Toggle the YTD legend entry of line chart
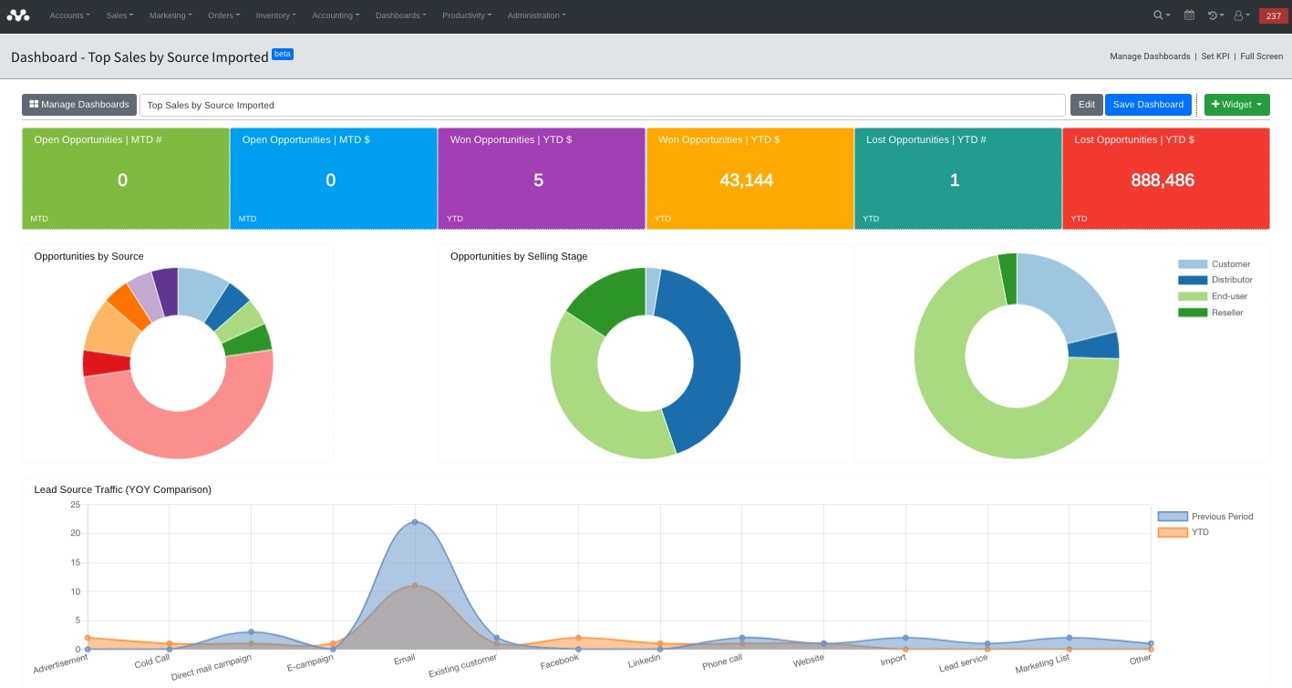Image resolution: width=1292 pixels, height=688 pixels. coord(1183,532)
